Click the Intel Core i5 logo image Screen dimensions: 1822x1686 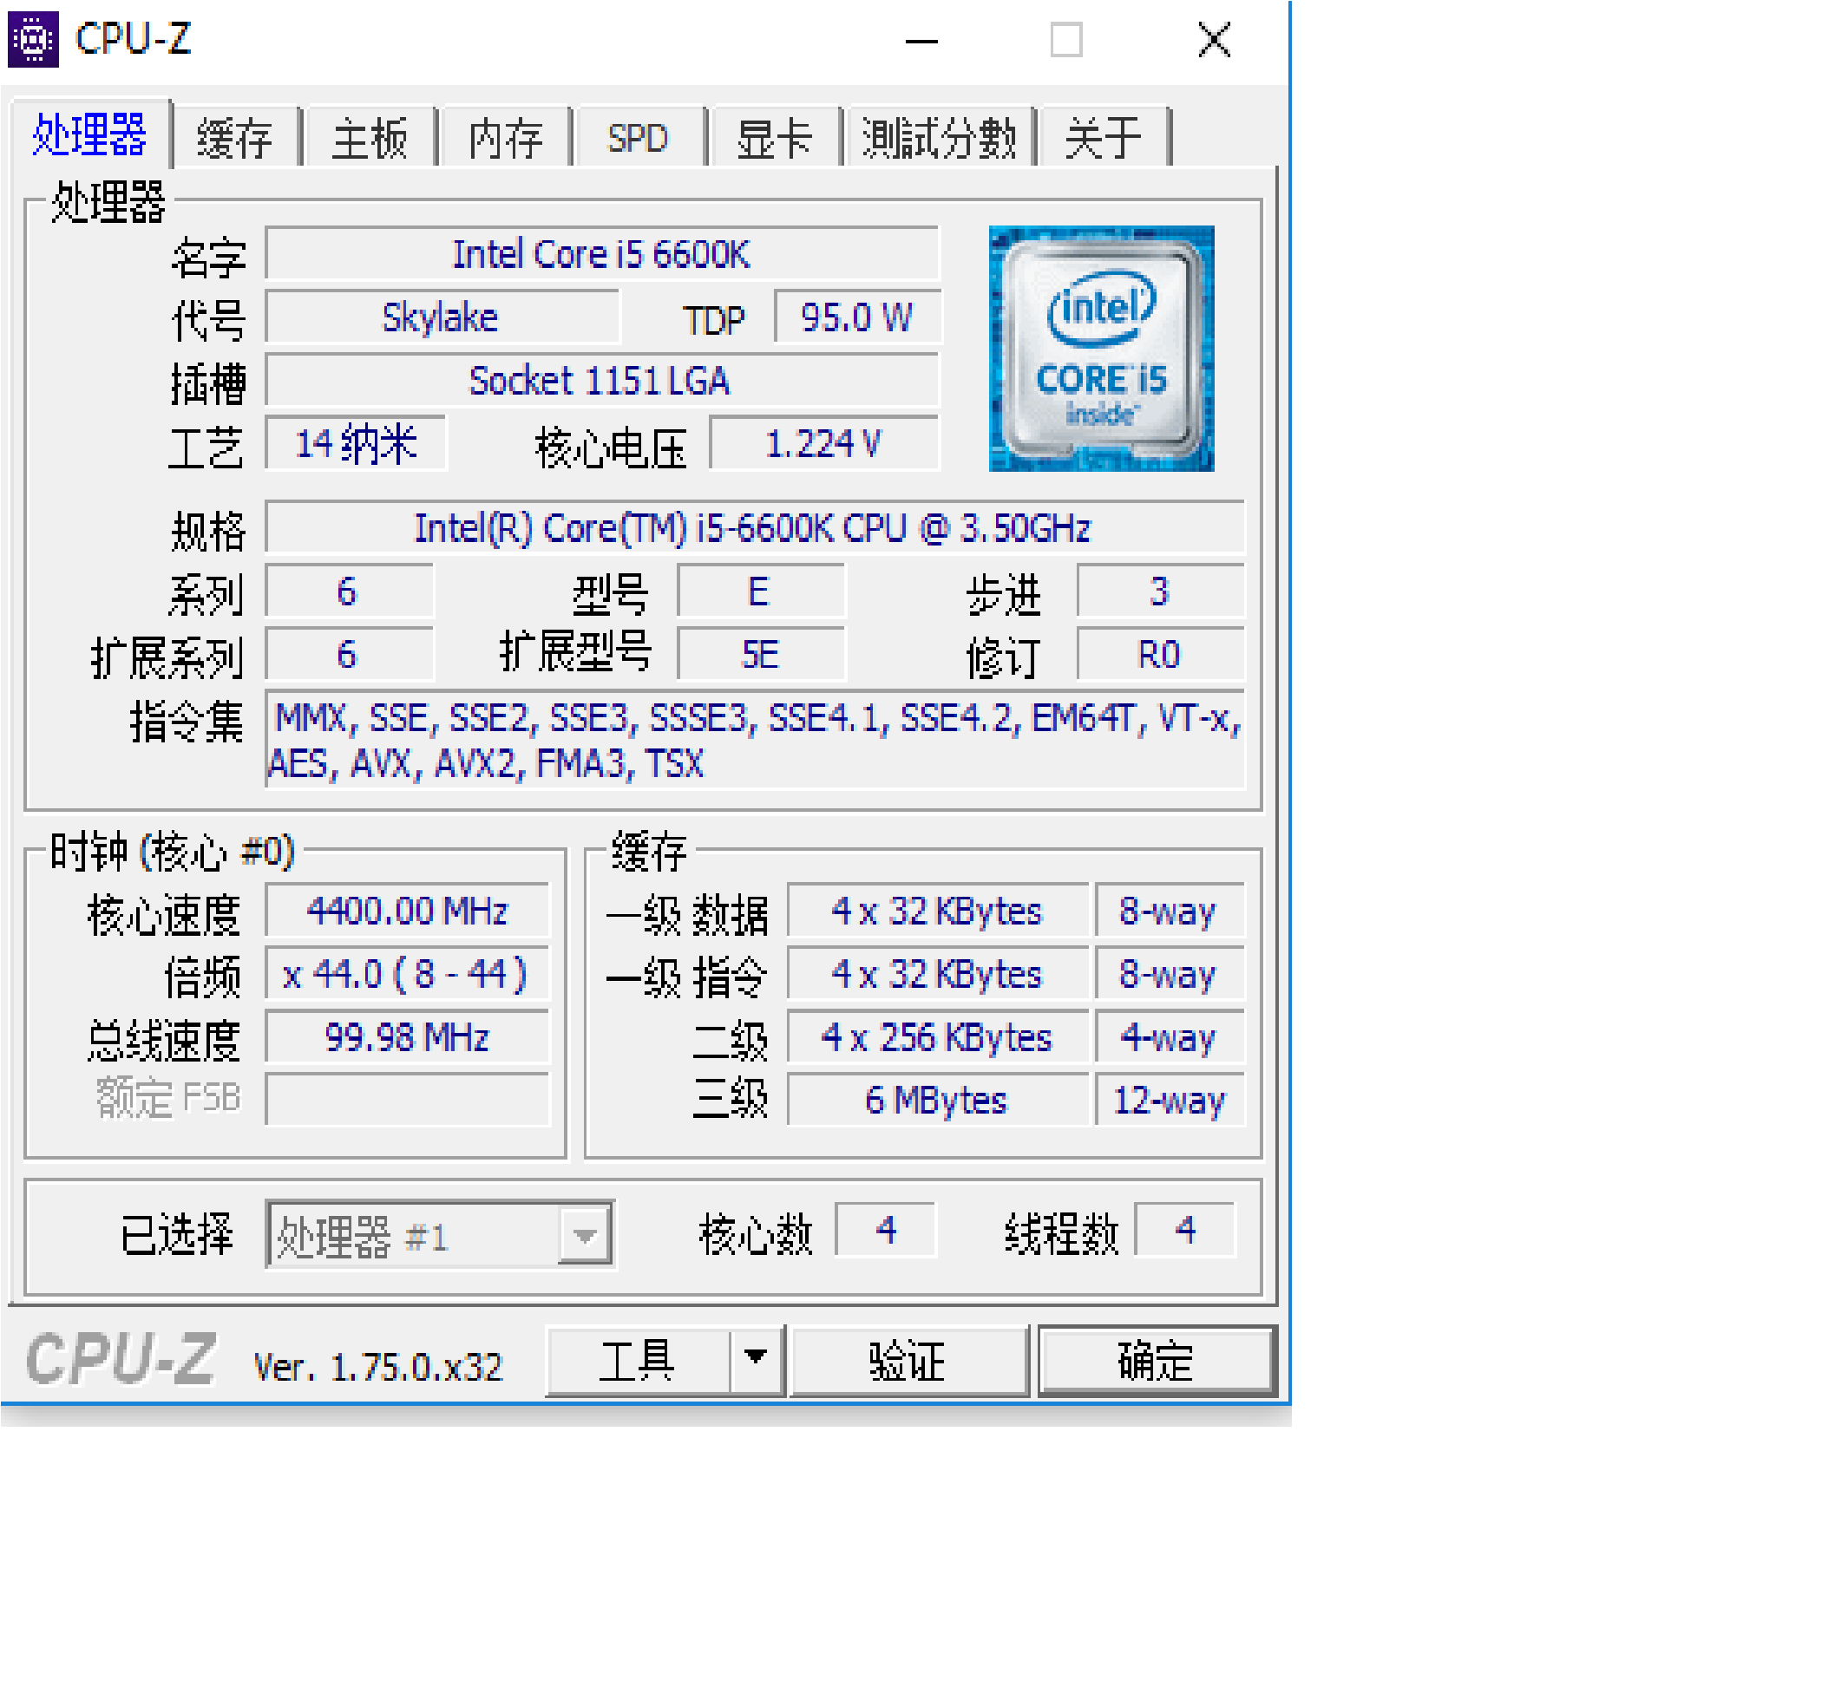click(1101, 348)
